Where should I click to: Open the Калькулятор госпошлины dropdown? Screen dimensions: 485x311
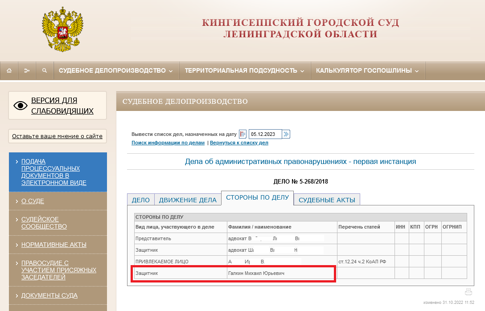[x=367, y=70]
